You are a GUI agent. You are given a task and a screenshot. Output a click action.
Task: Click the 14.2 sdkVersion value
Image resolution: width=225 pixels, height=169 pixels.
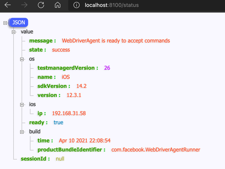pos(81,86)
